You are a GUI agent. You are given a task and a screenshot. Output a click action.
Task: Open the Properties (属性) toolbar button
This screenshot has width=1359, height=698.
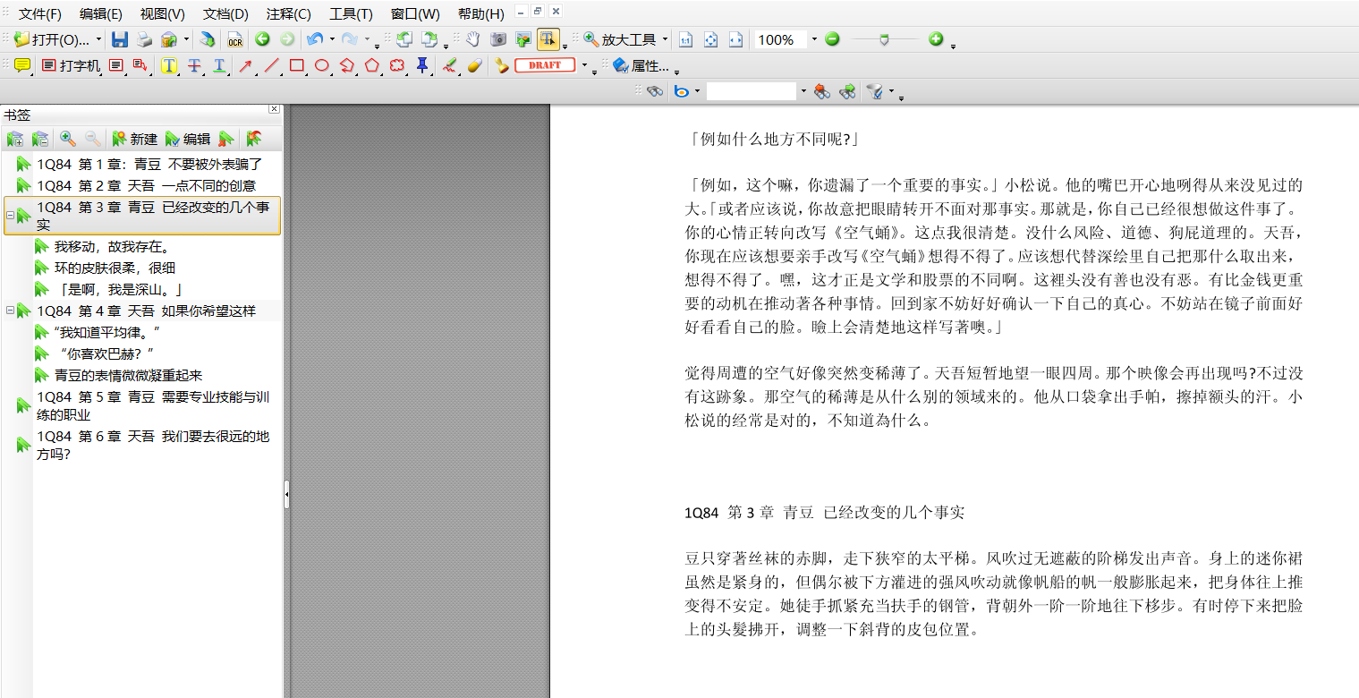641,65
